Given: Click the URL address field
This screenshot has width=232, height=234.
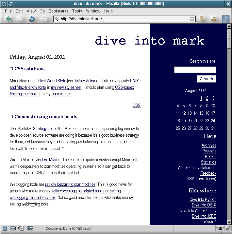Looking at the screenshot, I should (x=124, y=19).
